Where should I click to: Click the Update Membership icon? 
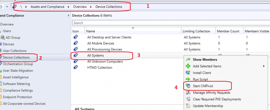tap(188, 106)
